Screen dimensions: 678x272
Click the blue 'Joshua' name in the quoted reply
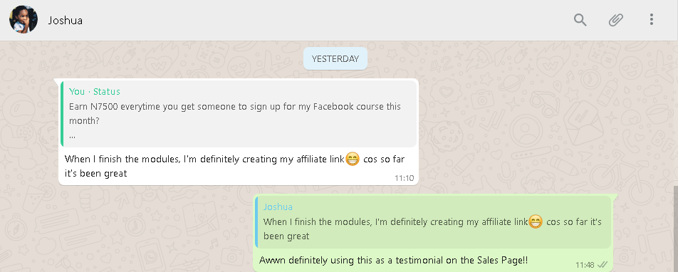[278, 207]
